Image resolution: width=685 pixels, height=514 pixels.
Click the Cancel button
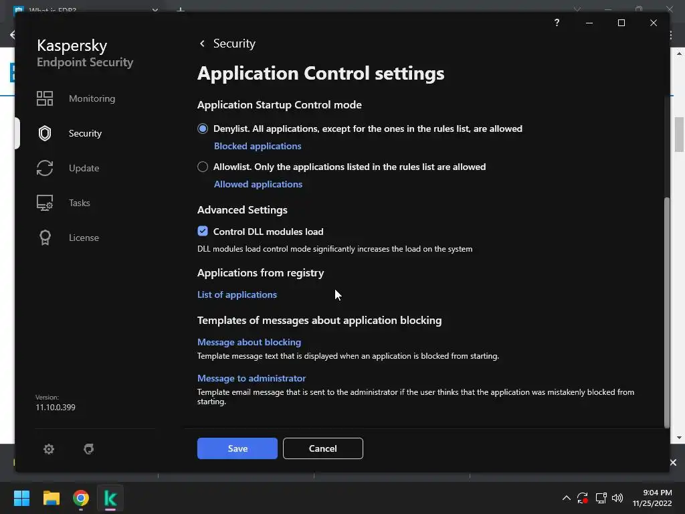[x=323, y=448]
